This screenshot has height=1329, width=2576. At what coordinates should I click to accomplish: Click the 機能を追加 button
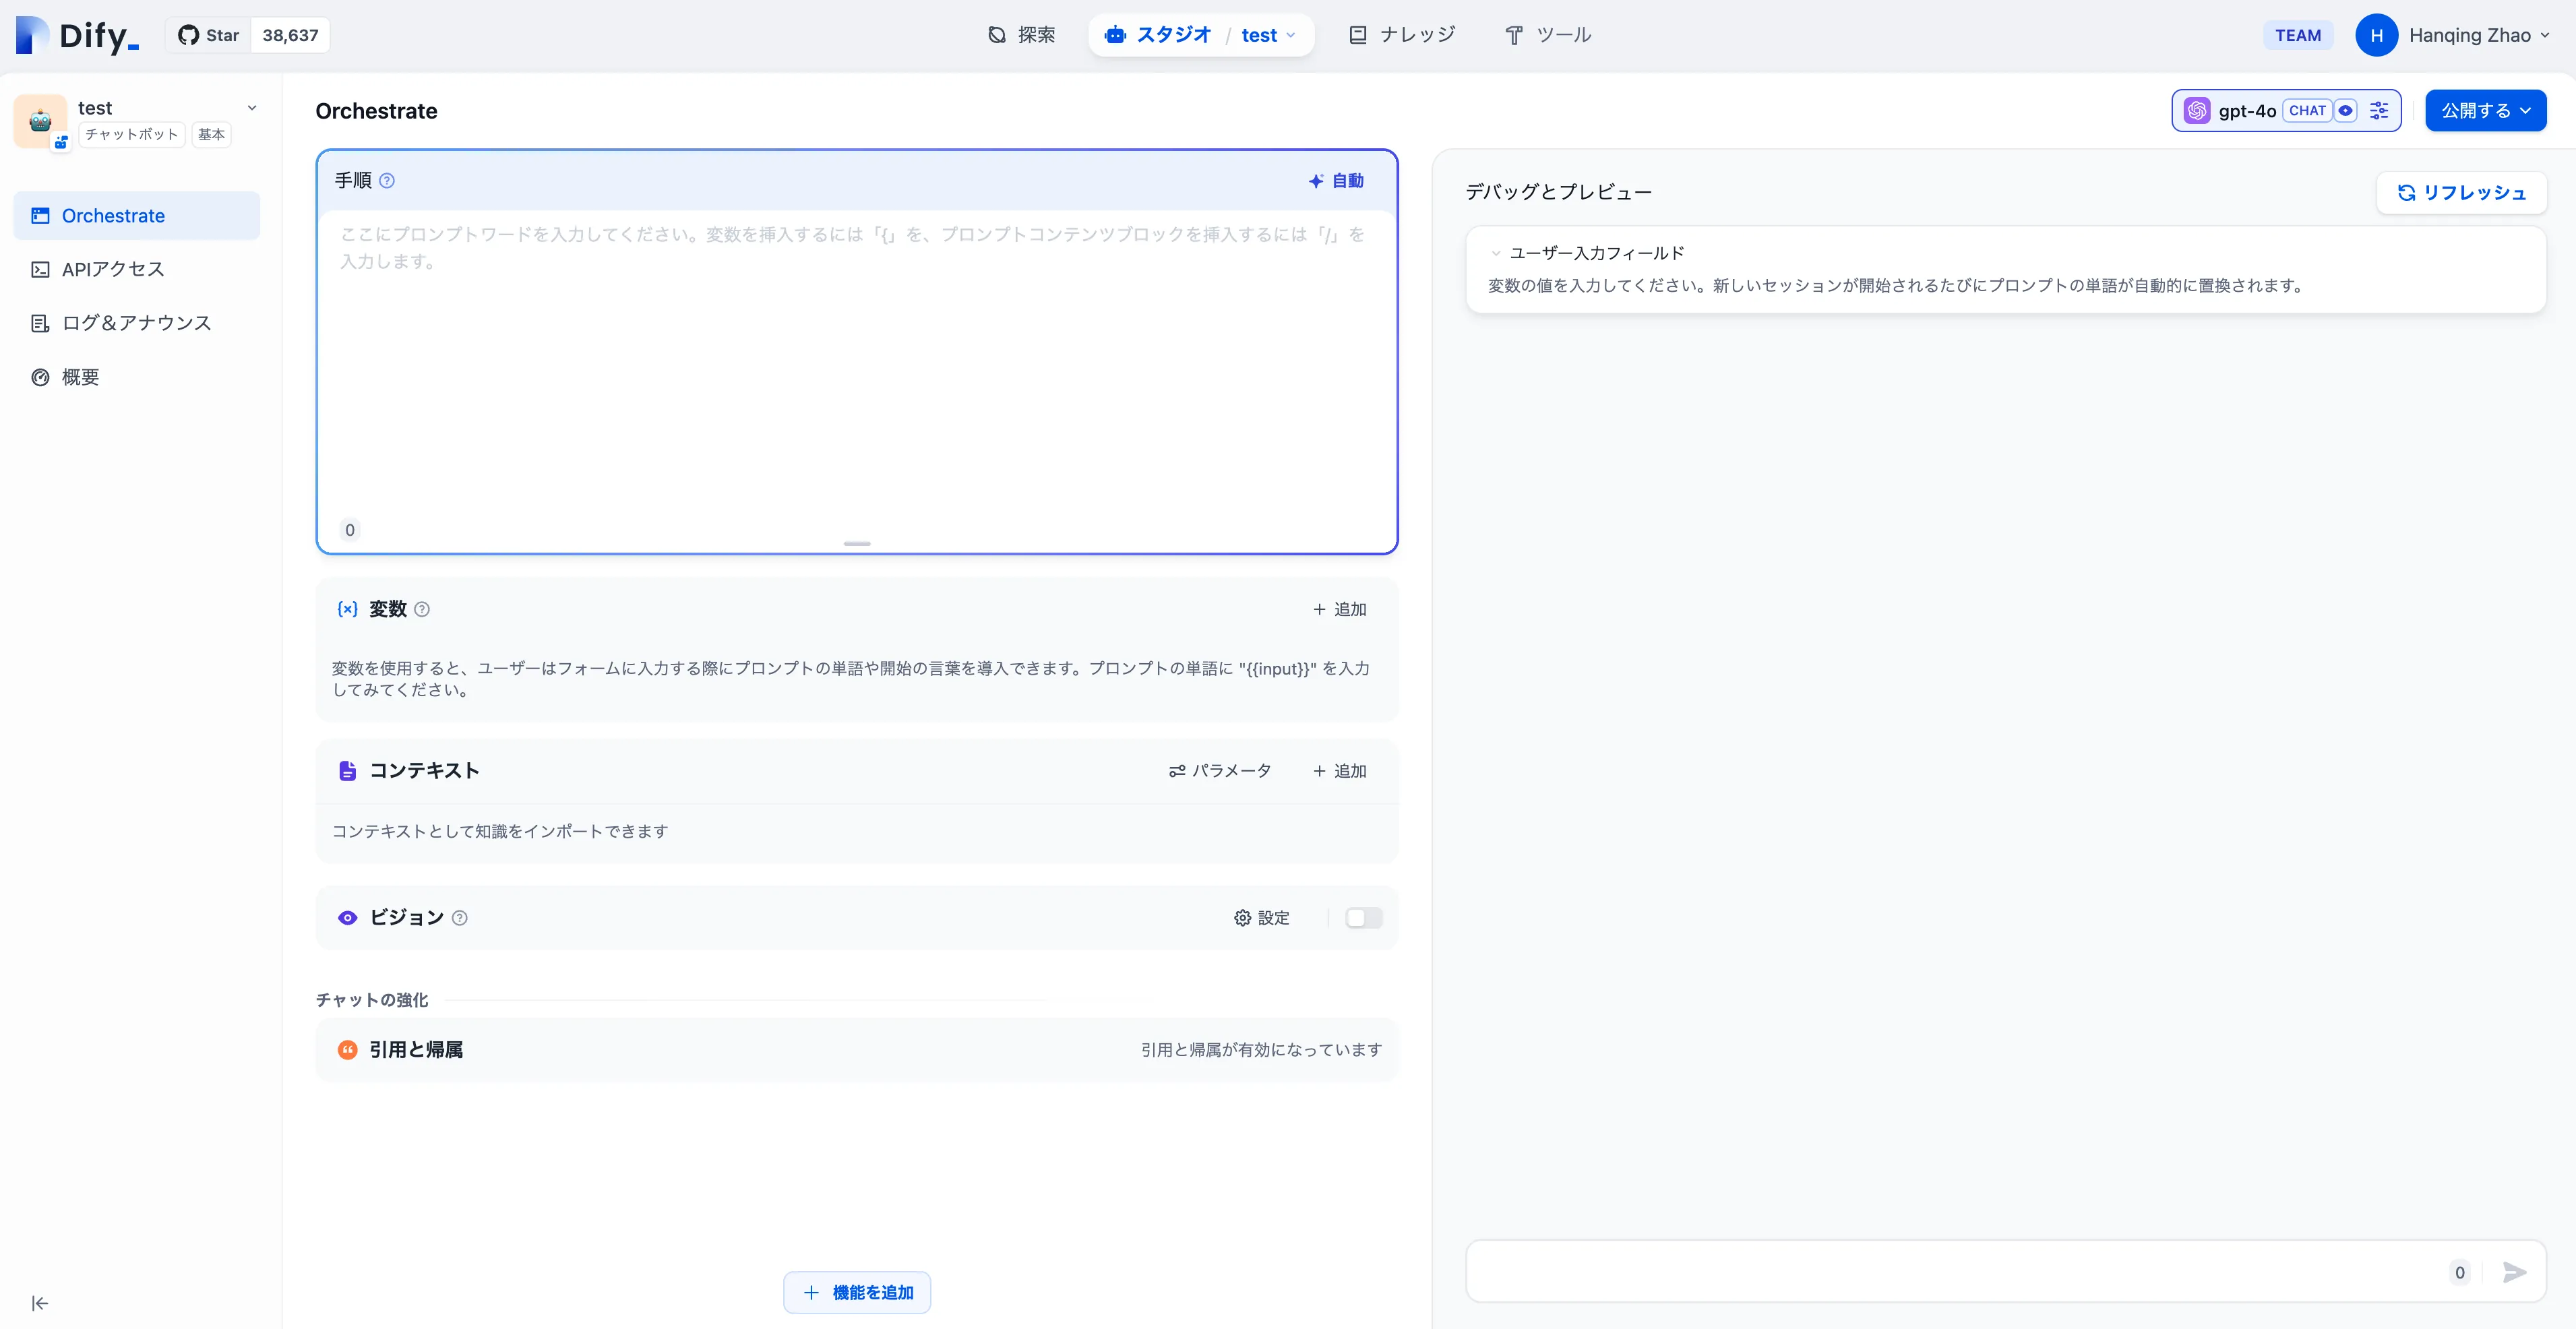857,1292
